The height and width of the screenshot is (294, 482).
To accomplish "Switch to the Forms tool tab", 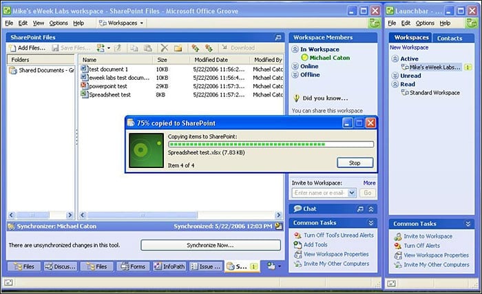I will (133, 266).
